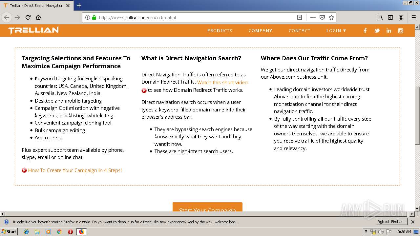Play icon beside 'How To Create Your Campaign'
The image size is (420, 236).
24,170
